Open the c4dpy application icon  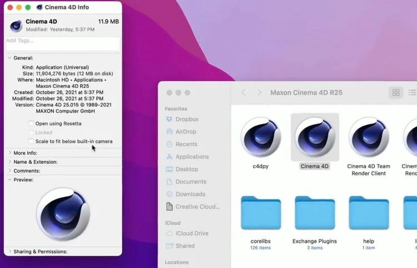click(x=260, y=137)
